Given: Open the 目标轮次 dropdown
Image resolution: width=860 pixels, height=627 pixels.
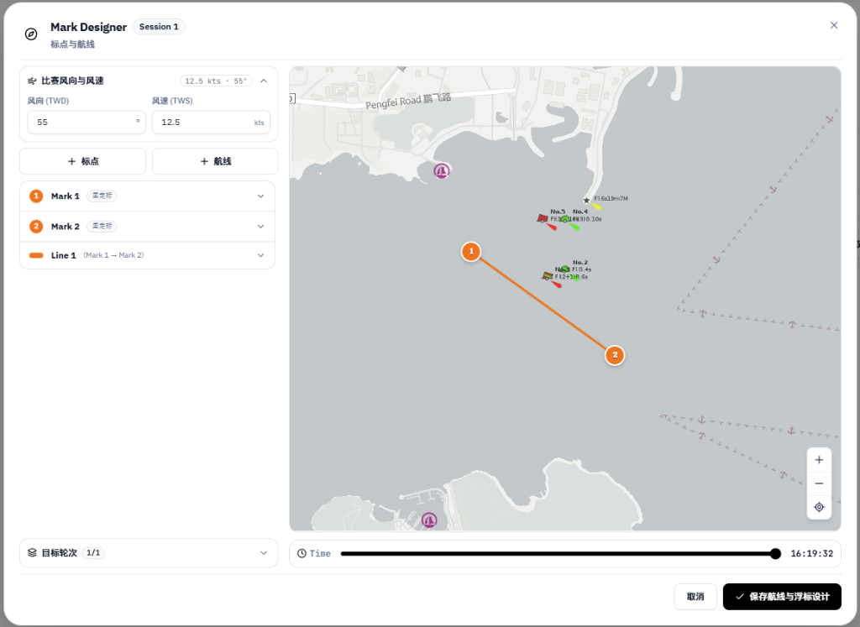Looking at the screenshot, I should click(x=264, y=553).
